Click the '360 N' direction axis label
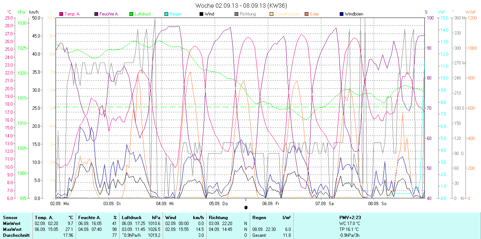481x239 pixels. (x=459, y=18)
